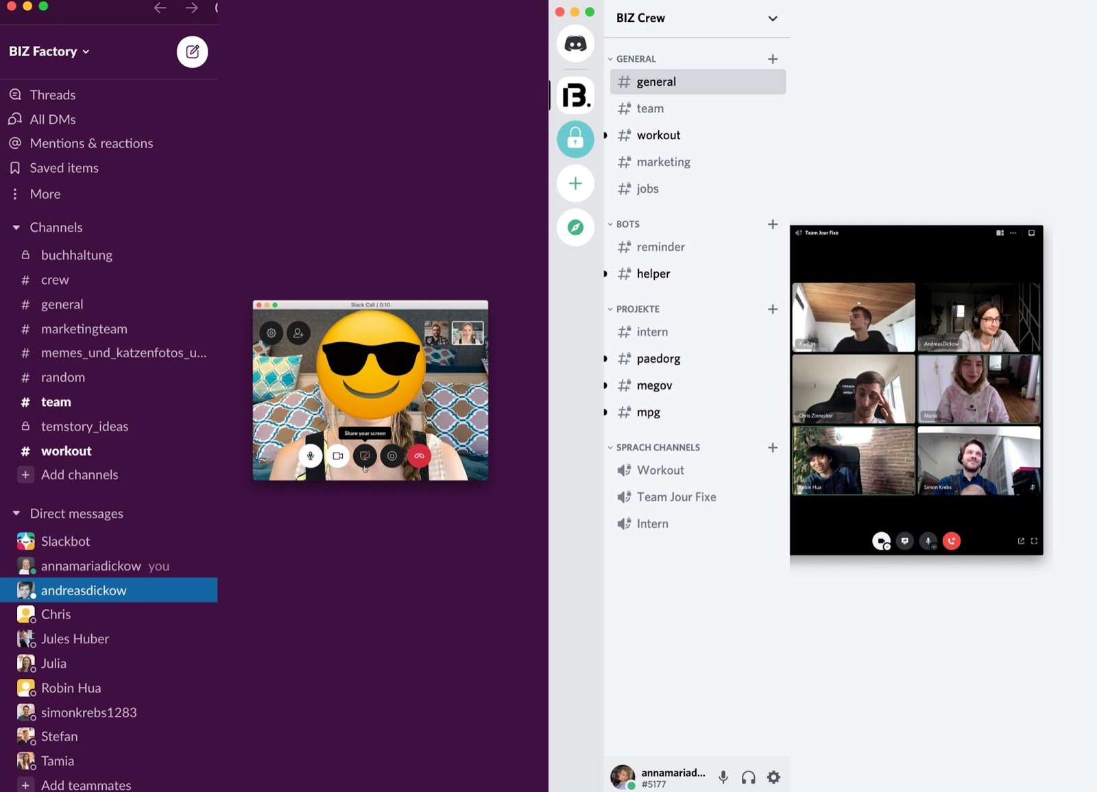The image size is (1097, 792).
Task: Collapse Direct messages section
Action: 16,513
